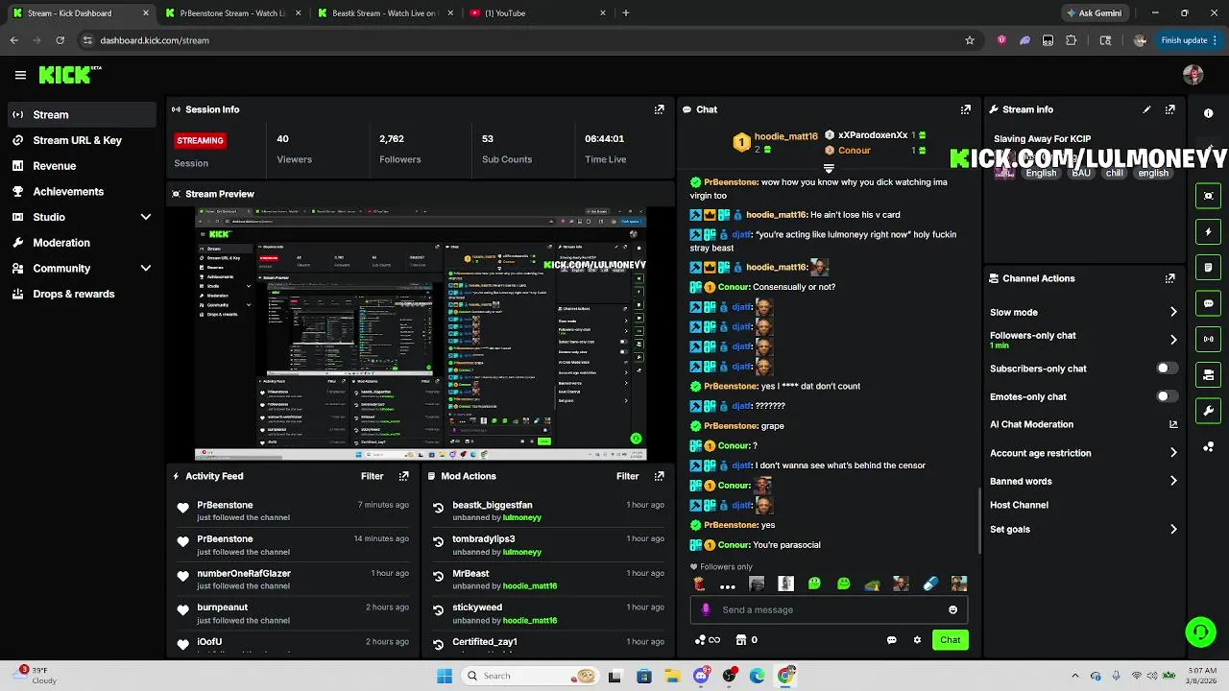Click the screen capture icon in right sidebar

pyautogui.click(x=1209, y=196)
